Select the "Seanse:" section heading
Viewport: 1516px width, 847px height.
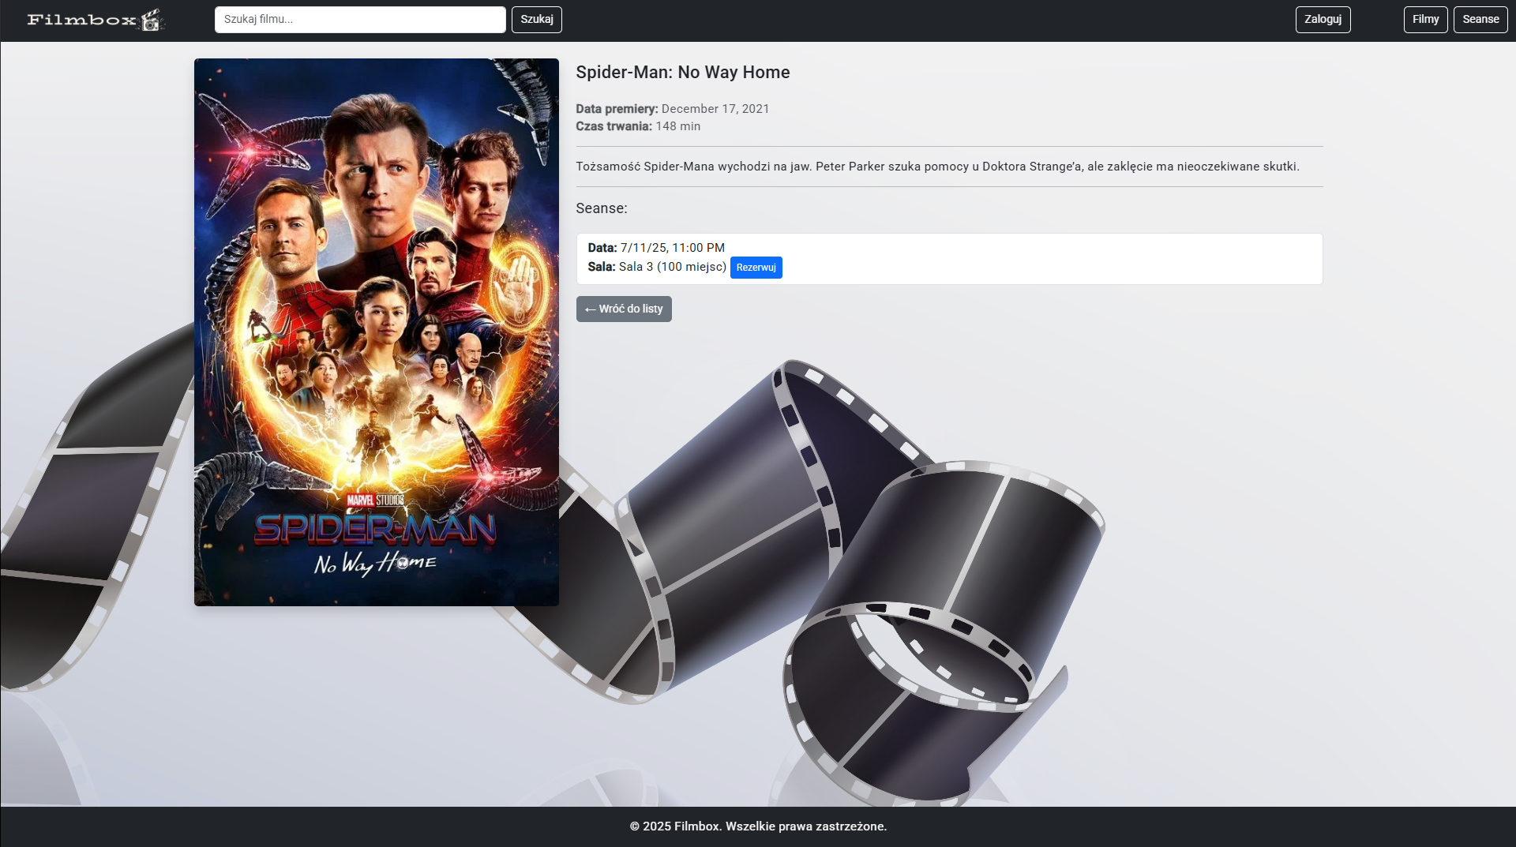click(602, 208)
